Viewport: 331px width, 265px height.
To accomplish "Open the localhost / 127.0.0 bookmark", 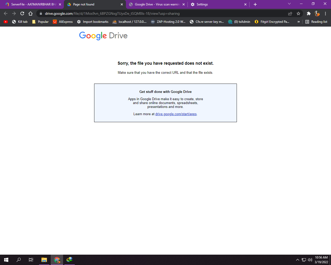I will pyautogui.click(x=130, y=22).
